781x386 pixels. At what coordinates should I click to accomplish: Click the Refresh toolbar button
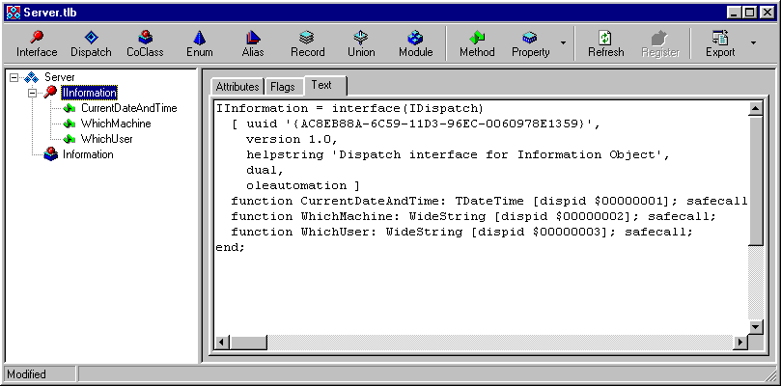605,44
